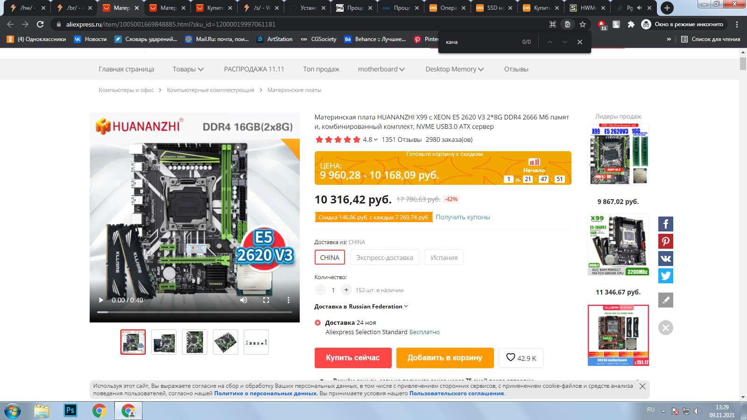Click the Купить сейчас button
The height and width of the screenshot is (420, 747).
pos(352,358)
